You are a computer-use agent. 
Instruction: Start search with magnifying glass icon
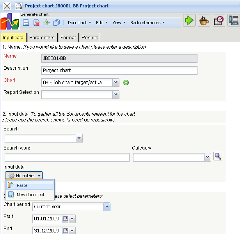coord(218,156)
